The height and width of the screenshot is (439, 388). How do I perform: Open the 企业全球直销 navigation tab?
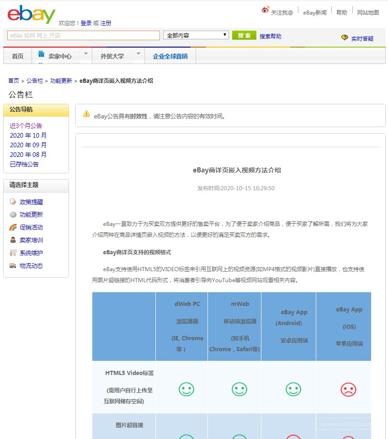[x=170, y=56]
